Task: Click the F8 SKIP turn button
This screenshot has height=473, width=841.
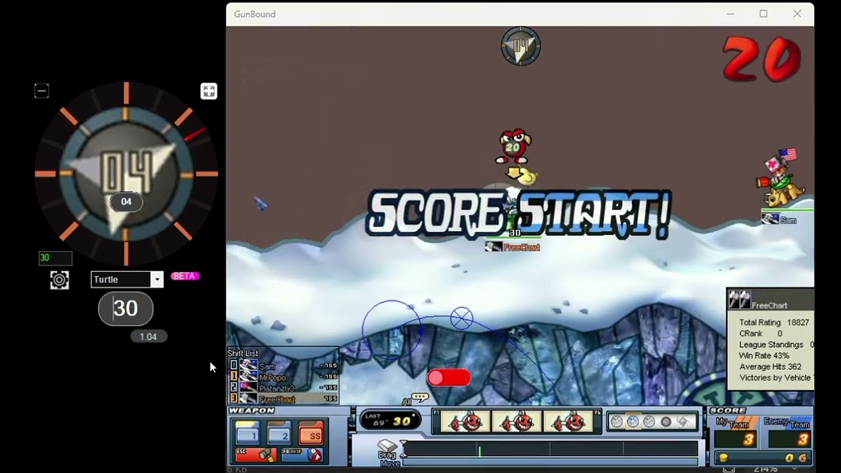Action: [302, 455]
